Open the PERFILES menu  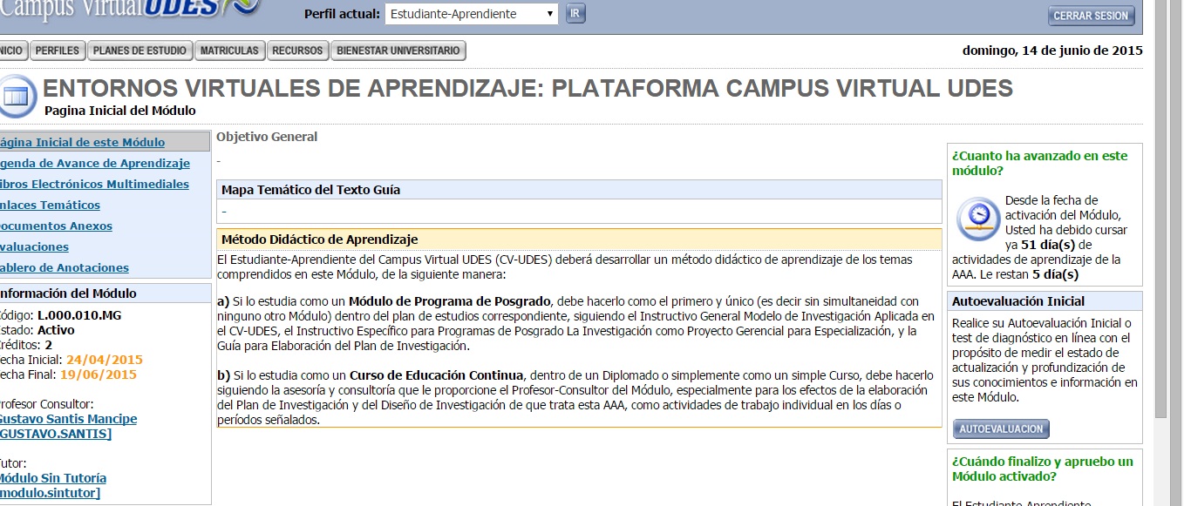[57, 50]
